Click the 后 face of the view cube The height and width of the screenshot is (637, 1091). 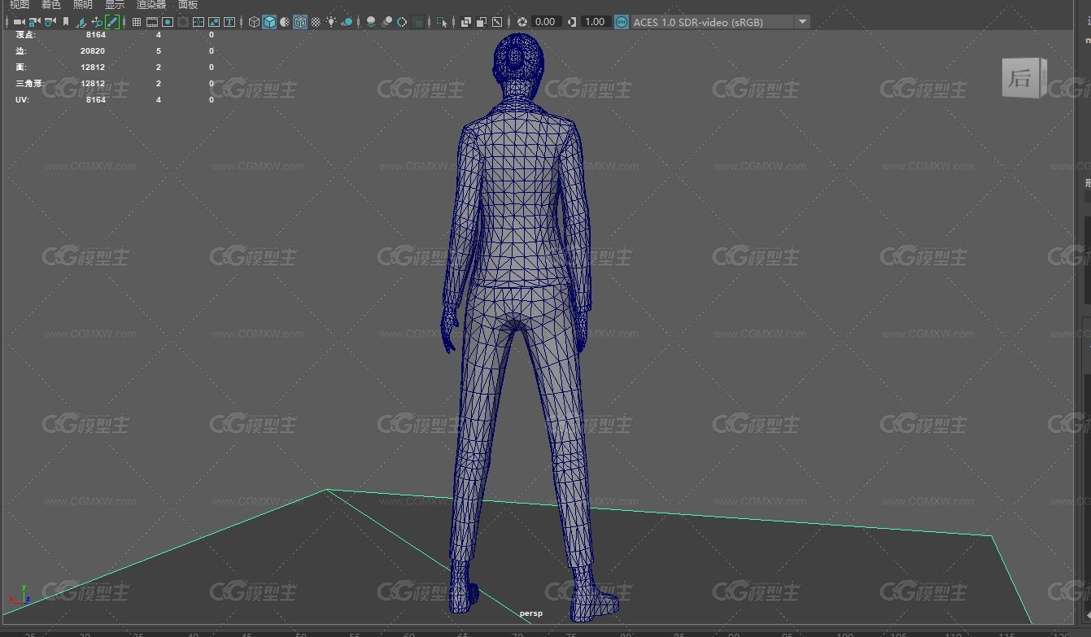point(1020,78)
